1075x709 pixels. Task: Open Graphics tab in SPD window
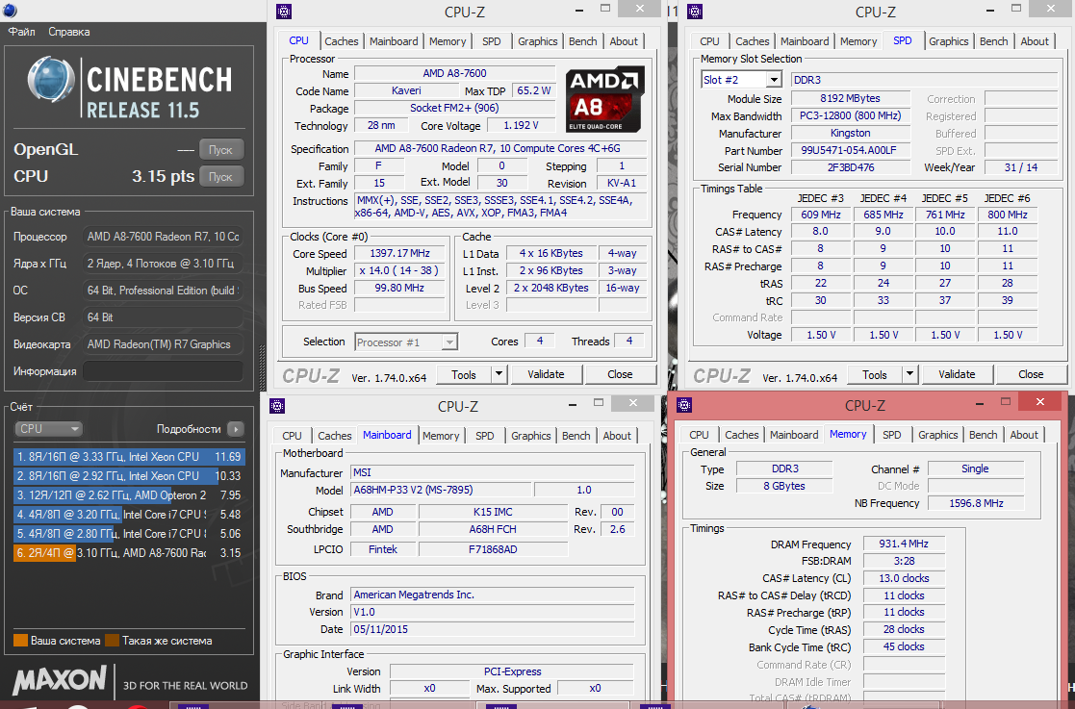949,41
